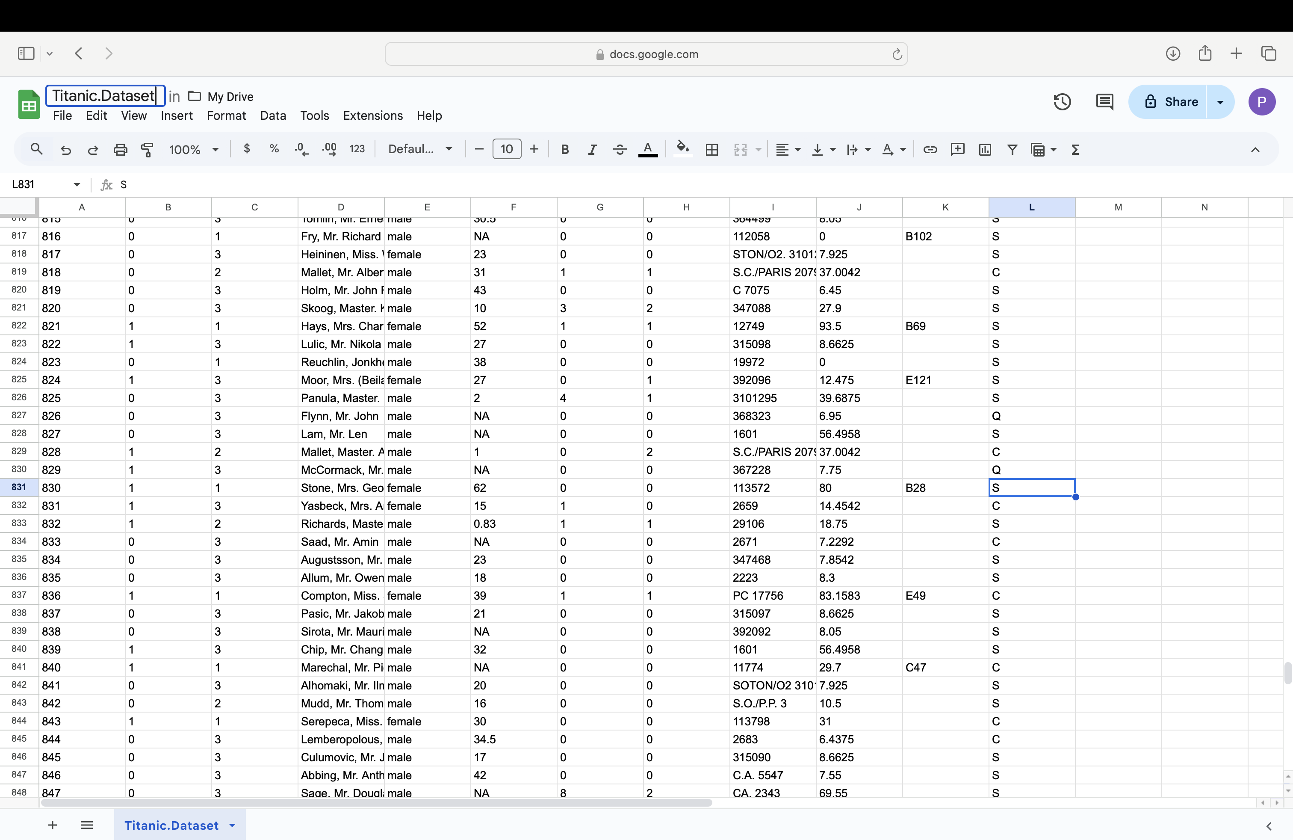Open borders menu icon

coord(711,149)
